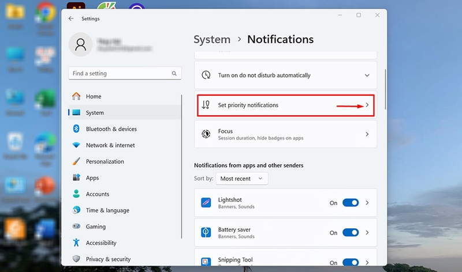Toggle Battery saver notifications off

coord(351,232)
